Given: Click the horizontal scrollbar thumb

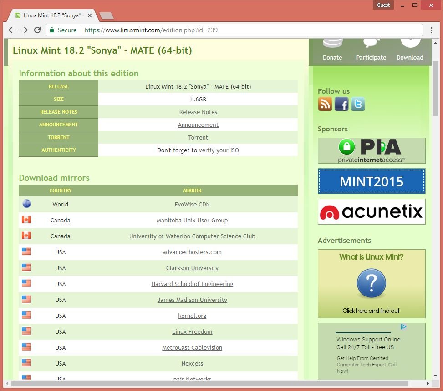Looking at the screenshot, I should click(x=209, y=383).
